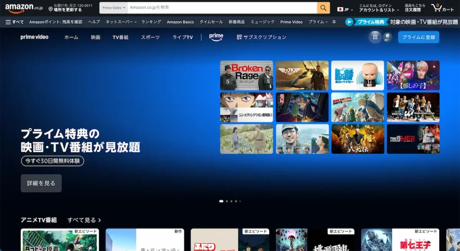This screenshot has height=251, width=460.
Task: Select the TV番組 tab
Action: pyautogui.click(x=120, y=37)
